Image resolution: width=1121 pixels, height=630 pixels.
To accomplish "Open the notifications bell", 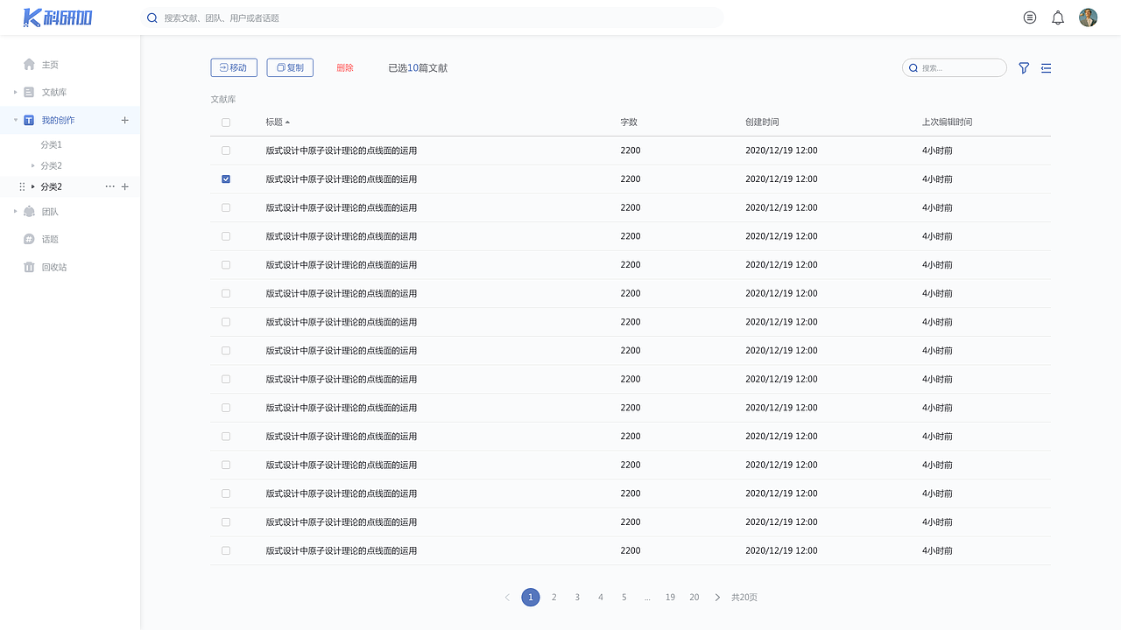I will pyautogui.click(x=1058, y=17).
